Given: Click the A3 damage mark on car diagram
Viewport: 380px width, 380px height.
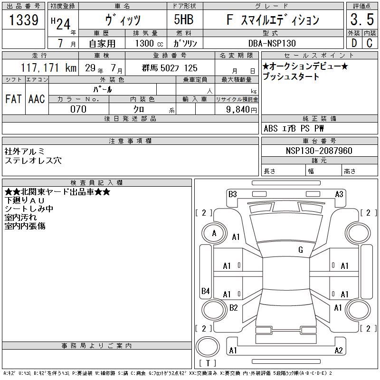Looking at the screenshot, I should 339,194.
